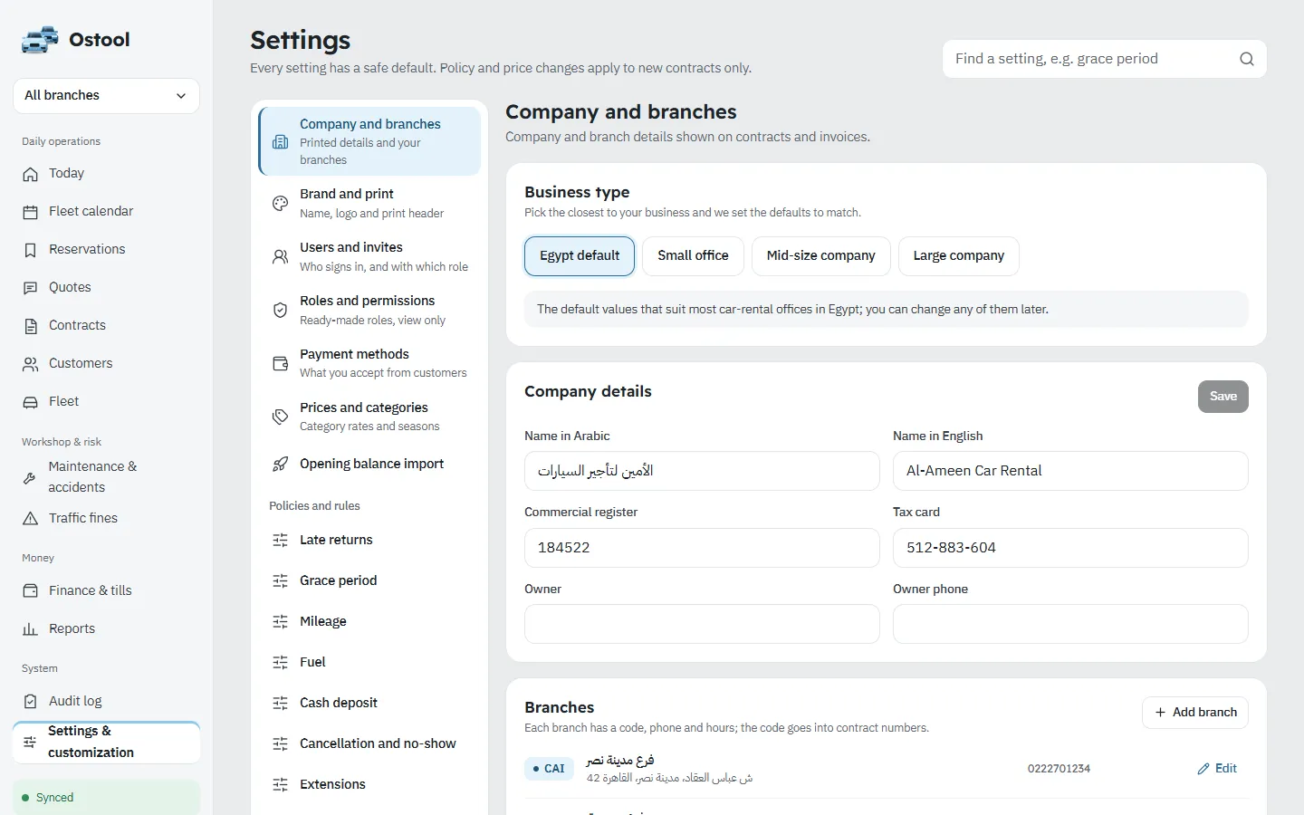
Task: Open the Late returns policy
Action: point(369,541)
